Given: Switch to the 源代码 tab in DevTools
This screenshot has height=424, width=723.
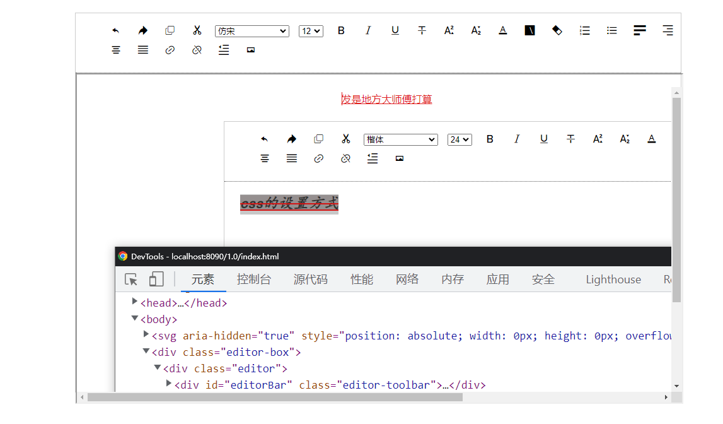Looking at the screenshot, I should [311, 280].
